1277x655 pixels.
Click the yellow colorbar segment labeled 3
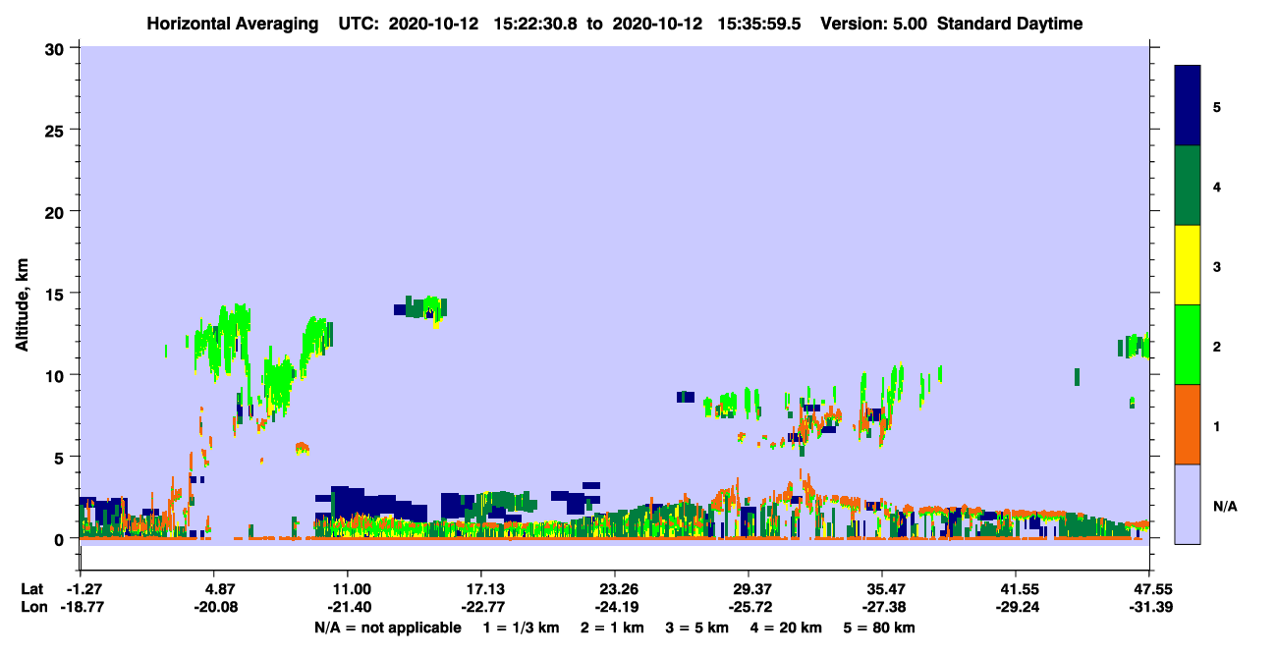[x=1188, y=265]
